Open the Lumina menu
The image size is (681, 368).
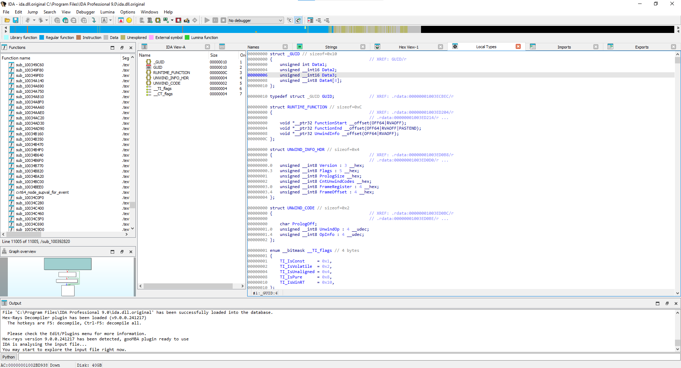(107, 12)
